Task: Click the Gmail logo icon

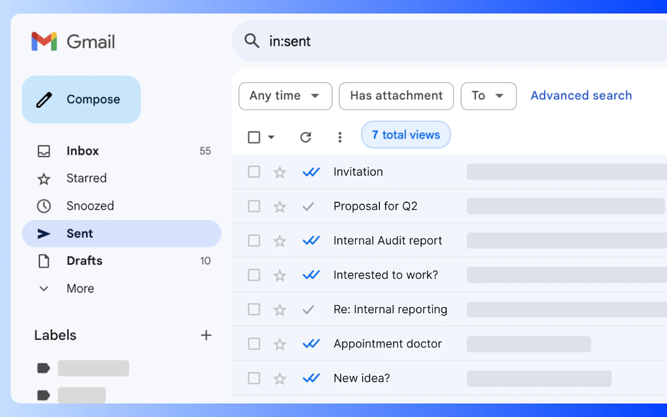Action: click(44, 41)
